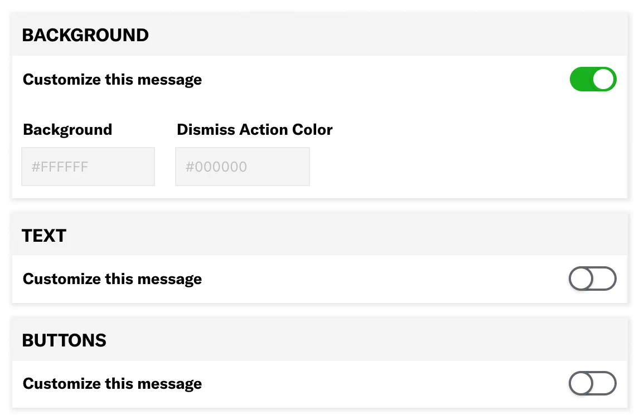
Task: Click Customize this message under BUTTONS
Action: (112, 383)
